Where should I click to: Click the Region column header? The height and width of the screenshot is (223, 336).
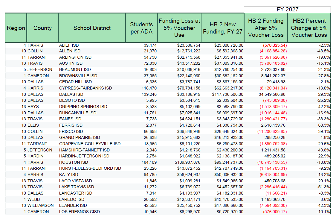pos(16,28)
